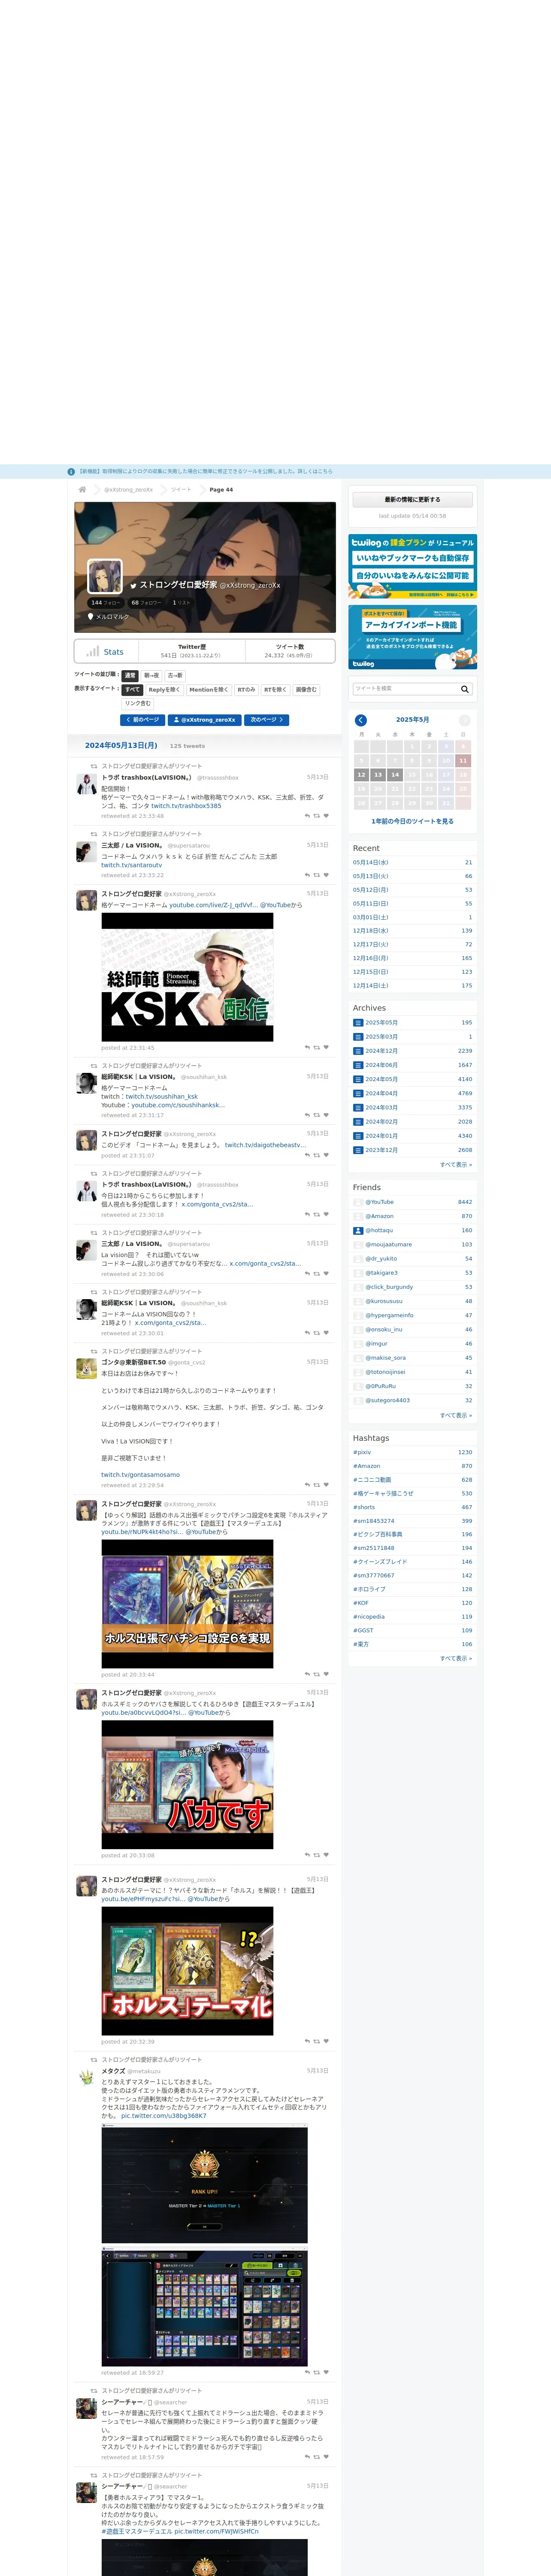Screen dimensions: 551x2576
Task: Open the KSK配信 video thumbnail
Action: [x=187, y=977]
